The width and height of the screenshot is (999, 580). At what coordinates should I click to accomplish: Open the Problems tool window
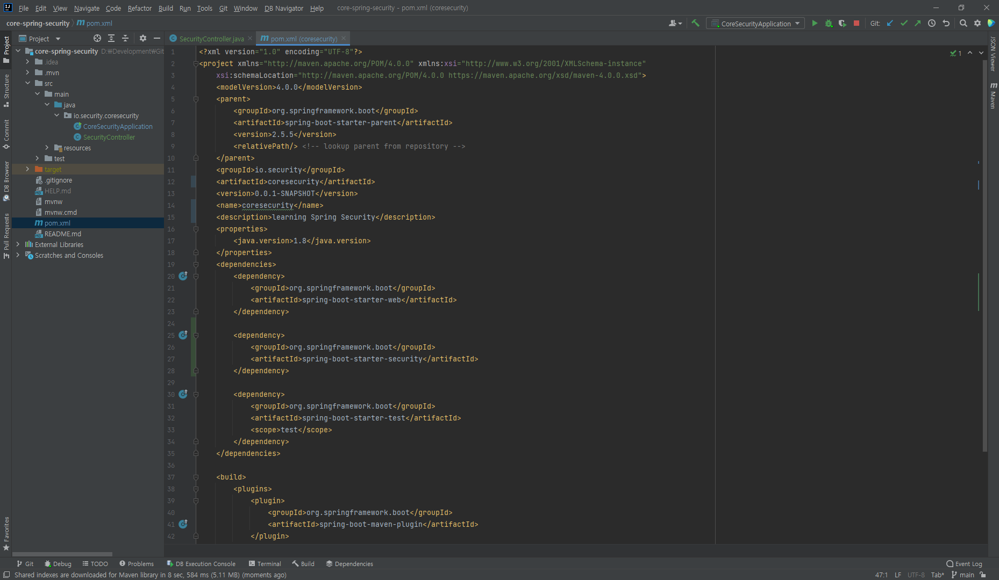[x=137, y=564]
